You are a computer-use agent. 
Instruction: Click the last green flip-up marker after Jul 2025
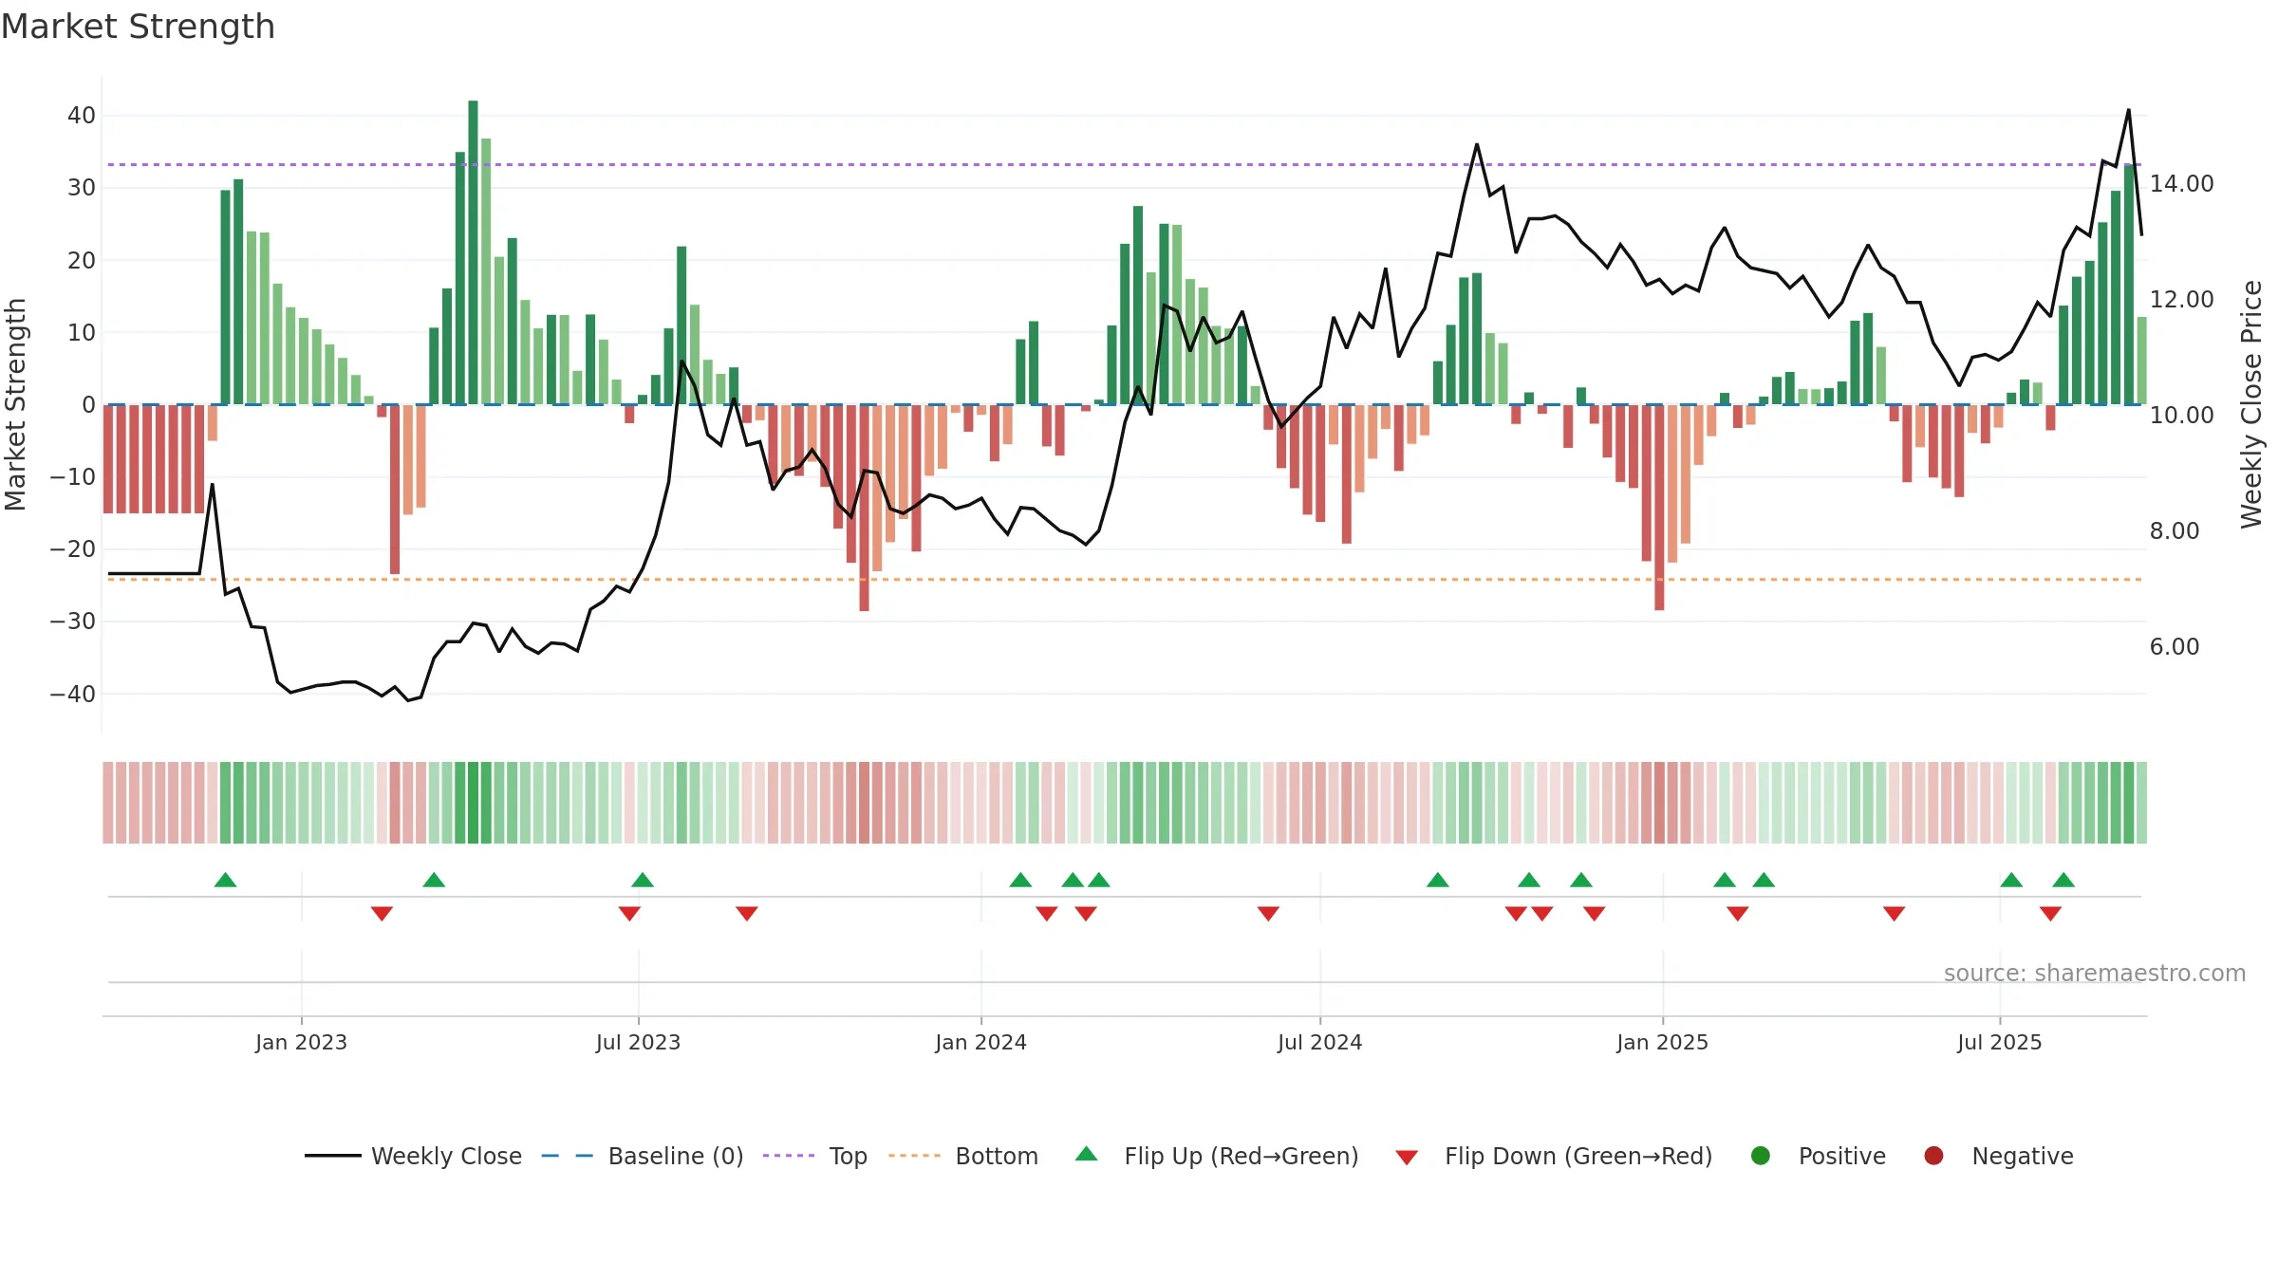click(2063, 880)
